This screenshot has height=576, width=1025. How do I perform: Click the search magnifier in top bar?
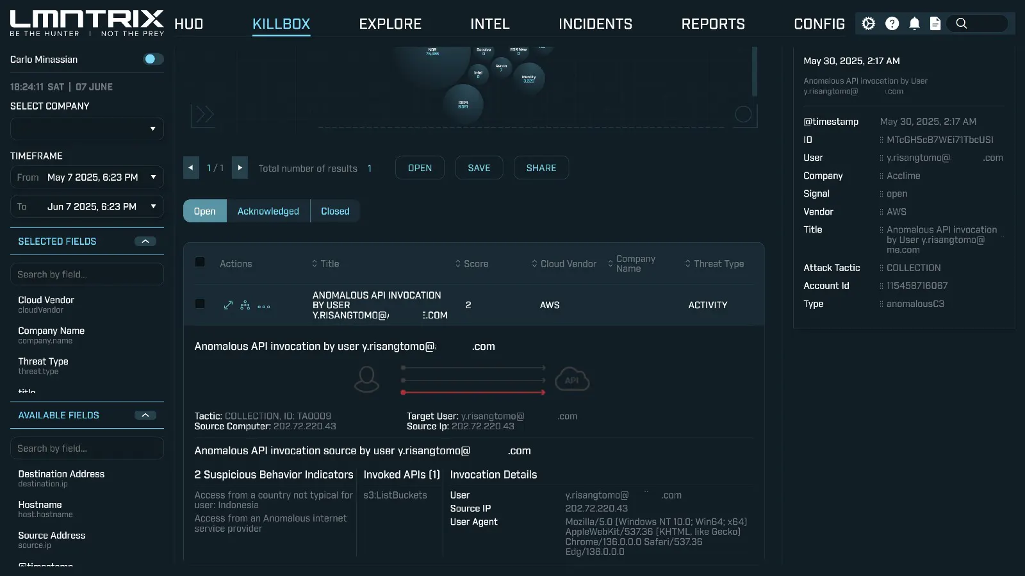tap(962, 24)
